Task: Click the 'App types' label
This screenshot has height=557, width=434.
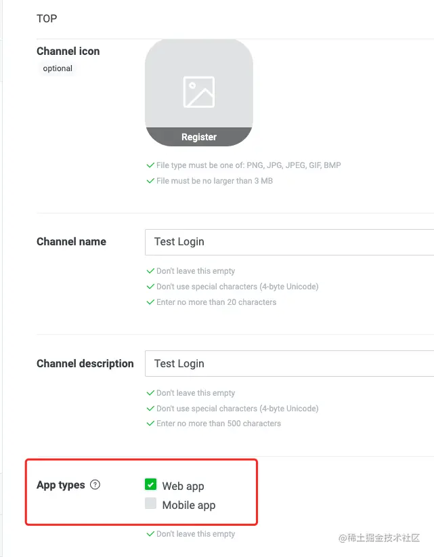Action: click(x=61, y=485)
